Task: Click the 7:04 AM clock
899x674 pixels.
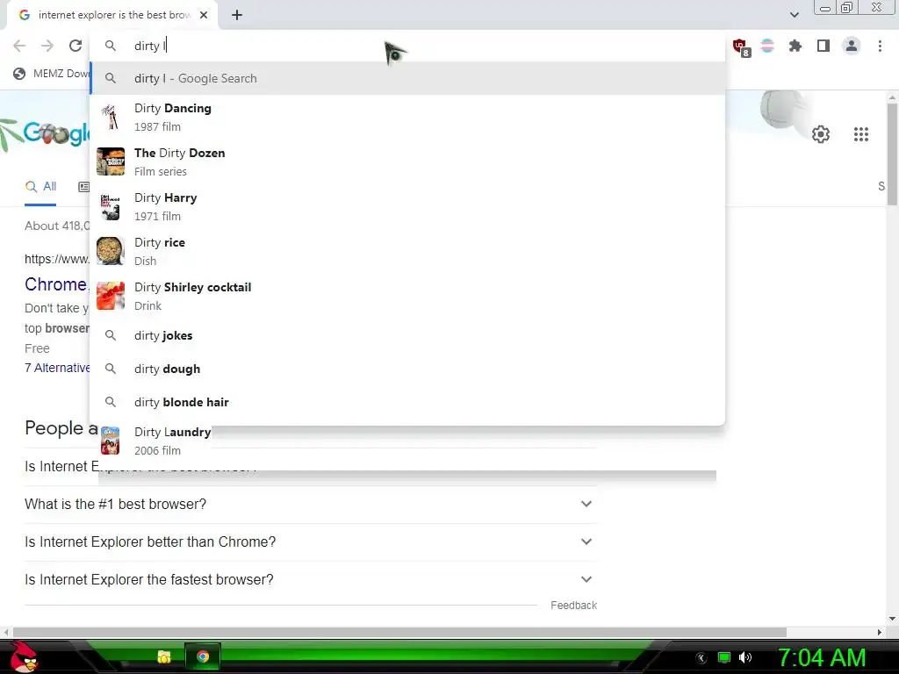Action: pos(822,657)
